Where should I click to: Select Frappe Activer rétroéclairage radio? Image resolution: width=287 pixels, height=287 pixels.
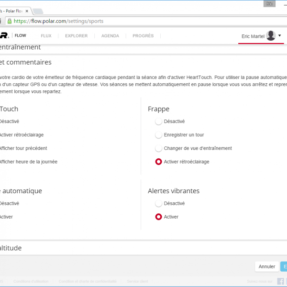tap(158, 162)
